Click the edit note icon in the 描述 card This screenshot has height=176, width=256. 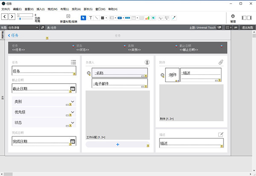click(221, 134)
